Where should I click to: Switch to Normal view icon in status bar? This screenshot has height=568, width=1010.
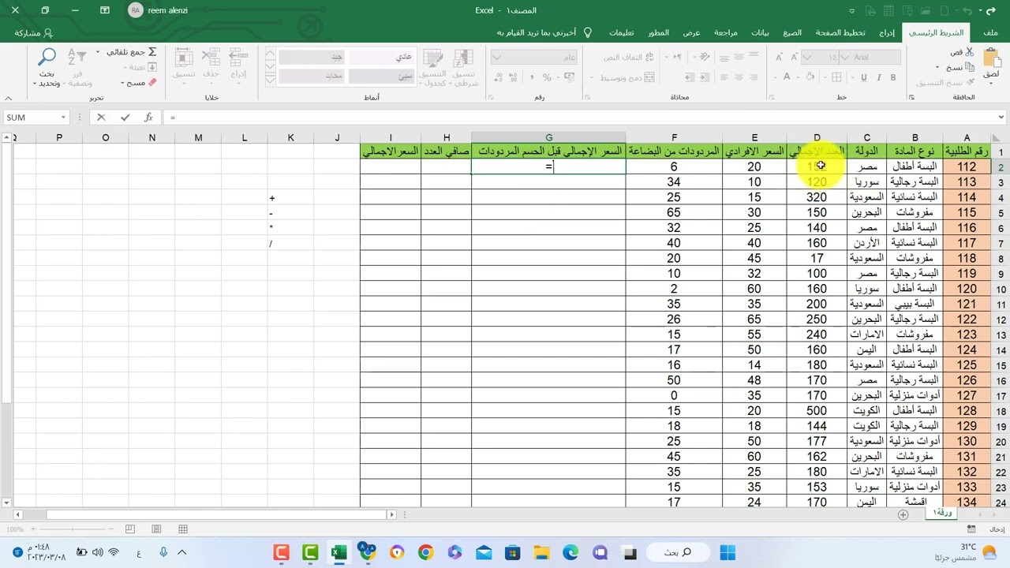coord(182,529)
